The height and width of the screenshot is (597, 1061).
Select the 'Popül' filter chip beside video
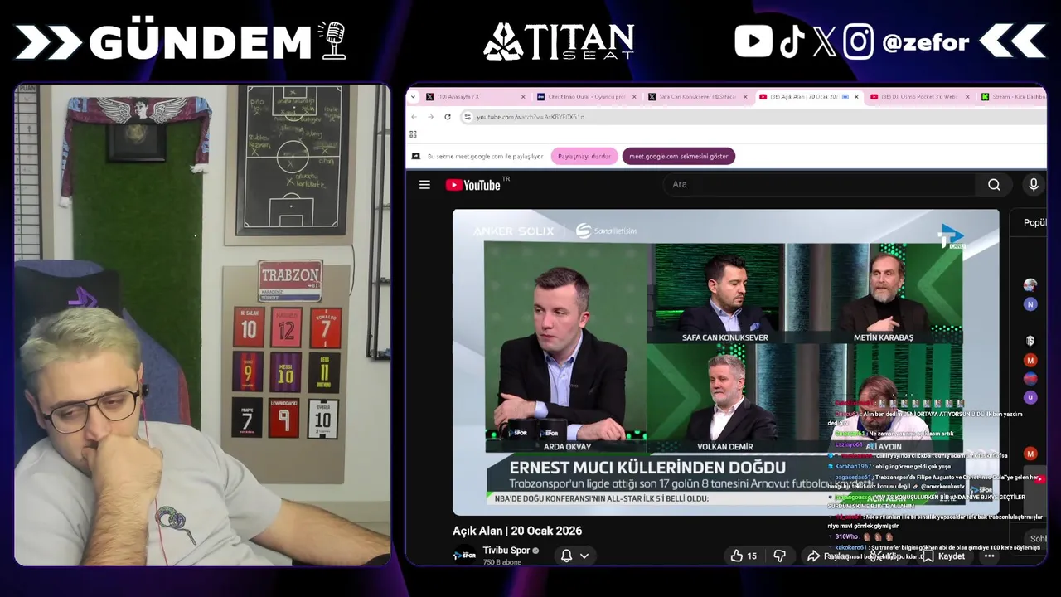point(1034,222)
